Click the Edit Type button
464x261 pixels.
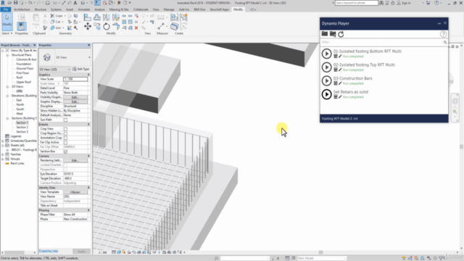(x=80, y=70)
